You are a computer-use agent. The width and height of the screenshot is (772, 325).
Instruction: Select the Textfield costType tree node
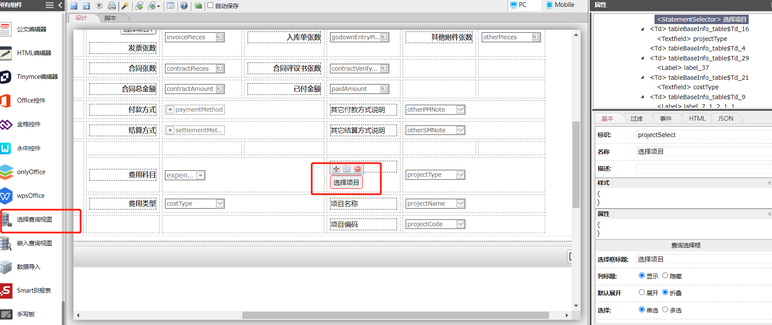click(688, 87)
